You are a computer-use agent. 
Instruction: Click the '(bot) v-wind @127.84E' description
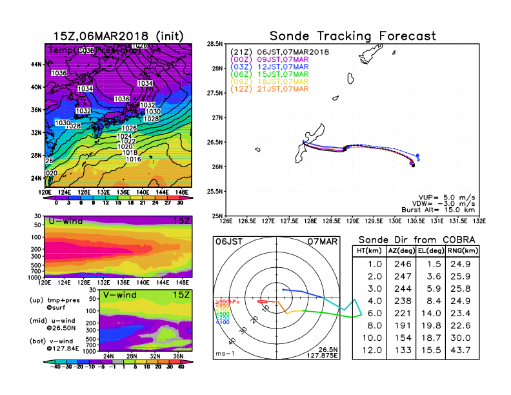click(54, 345)
